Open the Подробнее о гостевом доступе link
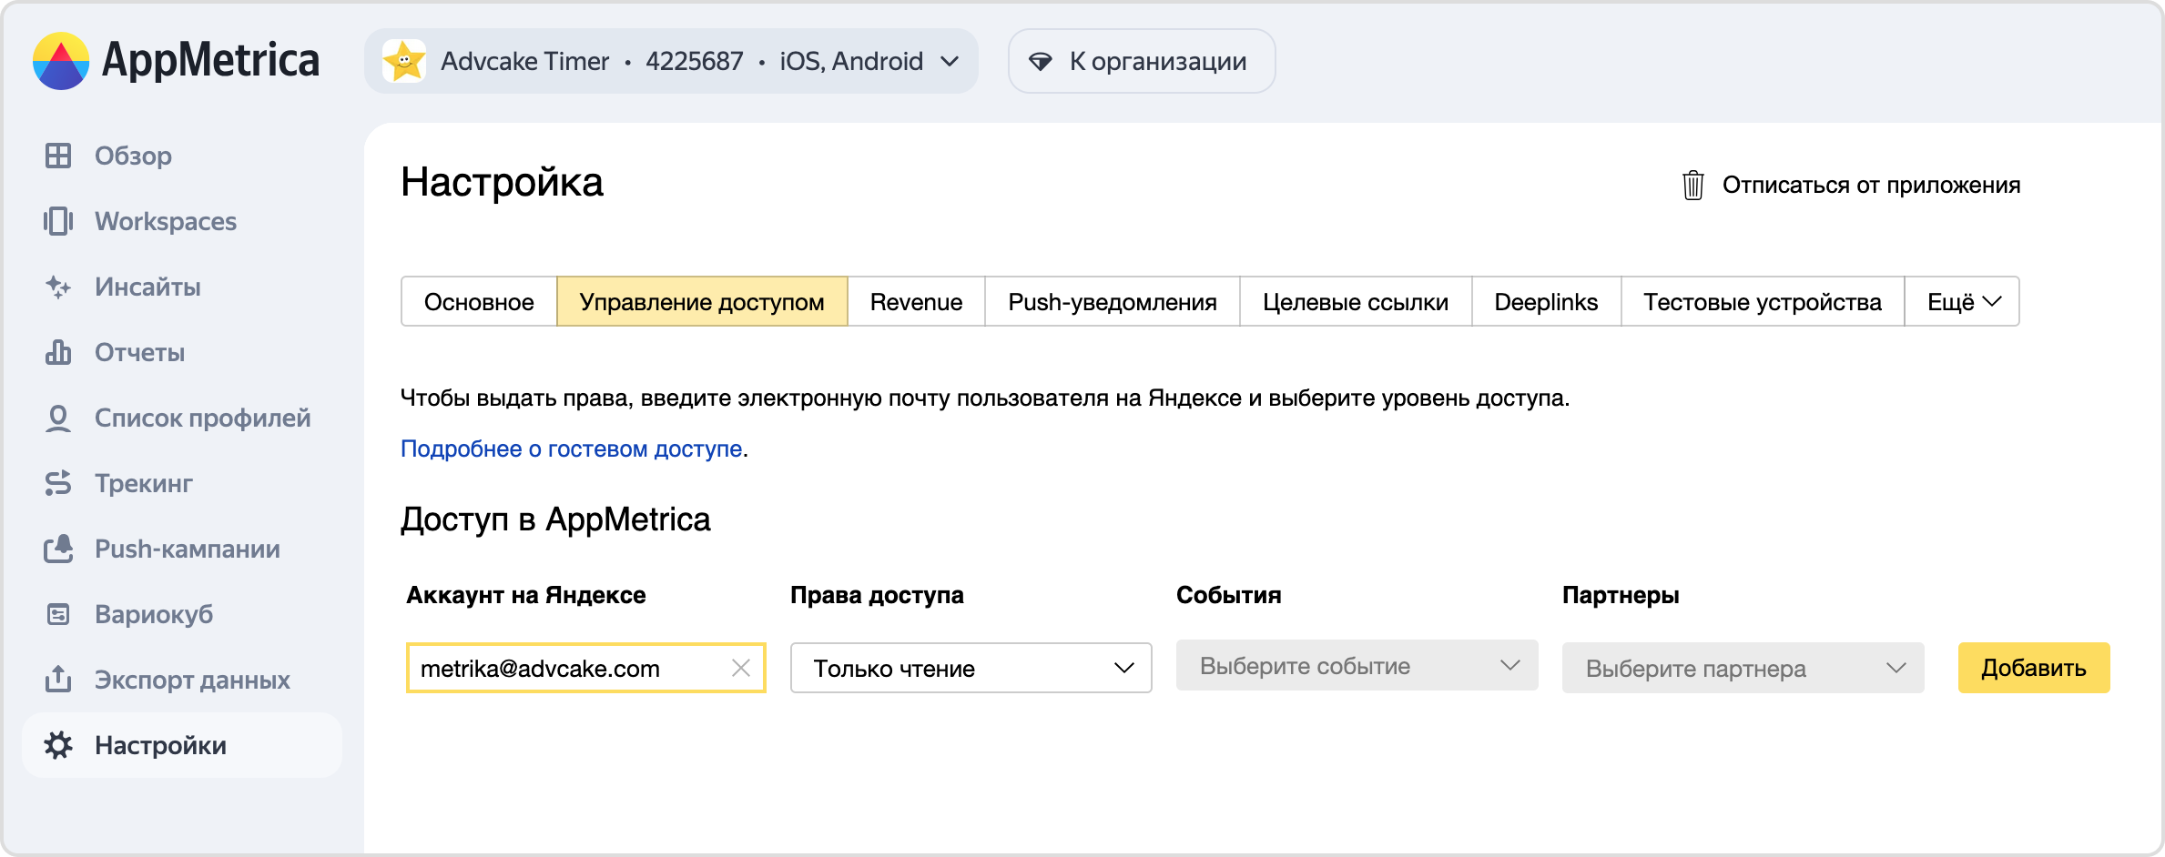This screenshot has height=857, width=2165. pos(572,449)
